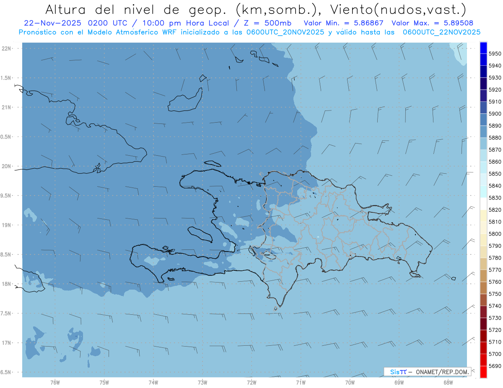Click the '69W' longitude label

coord(399,382)
